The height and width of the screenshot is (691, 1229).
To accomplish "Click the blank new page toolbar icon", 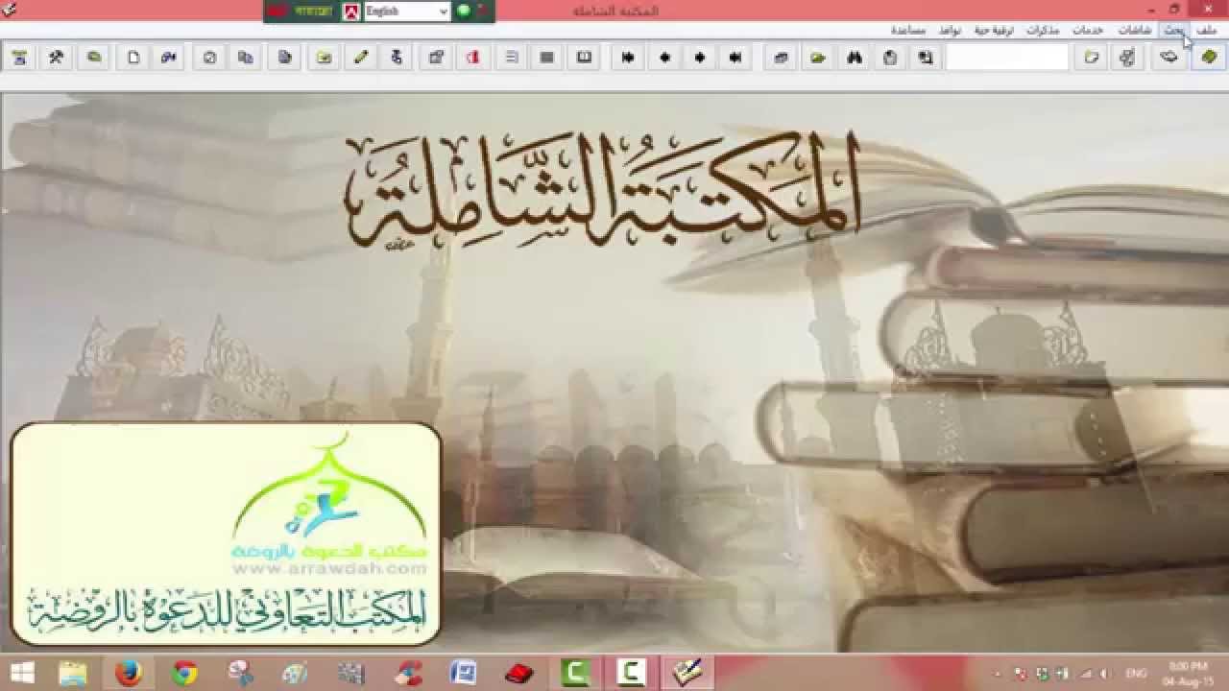I will tap(133, 58).
